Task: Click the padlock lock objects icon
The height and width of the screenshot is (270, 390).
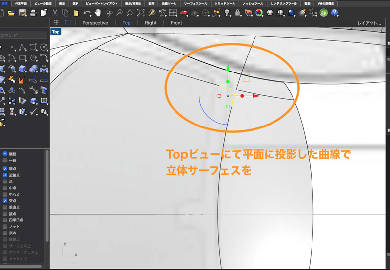Action: (x=237, y=13)
